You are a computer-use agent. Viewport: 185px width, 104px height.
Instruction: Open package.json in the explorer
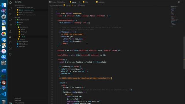tap(23, 42)
